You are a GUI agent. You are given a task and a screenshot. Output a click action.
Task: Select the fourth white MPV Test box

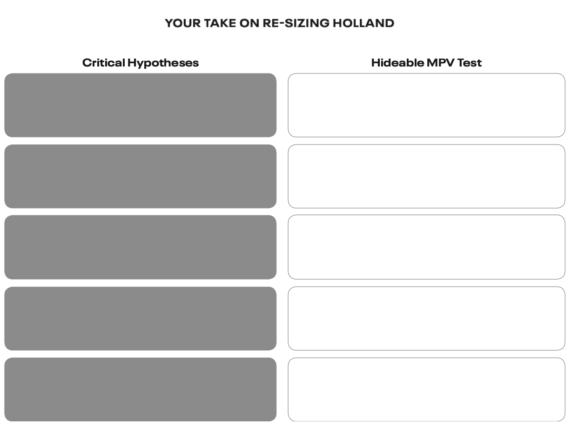[426, 318]
